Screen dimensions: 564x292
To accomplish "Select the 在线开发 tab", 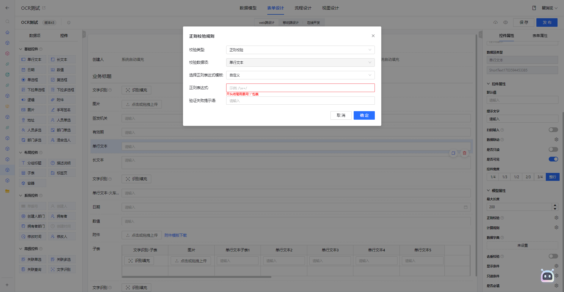I will click(x=313, y=23).
